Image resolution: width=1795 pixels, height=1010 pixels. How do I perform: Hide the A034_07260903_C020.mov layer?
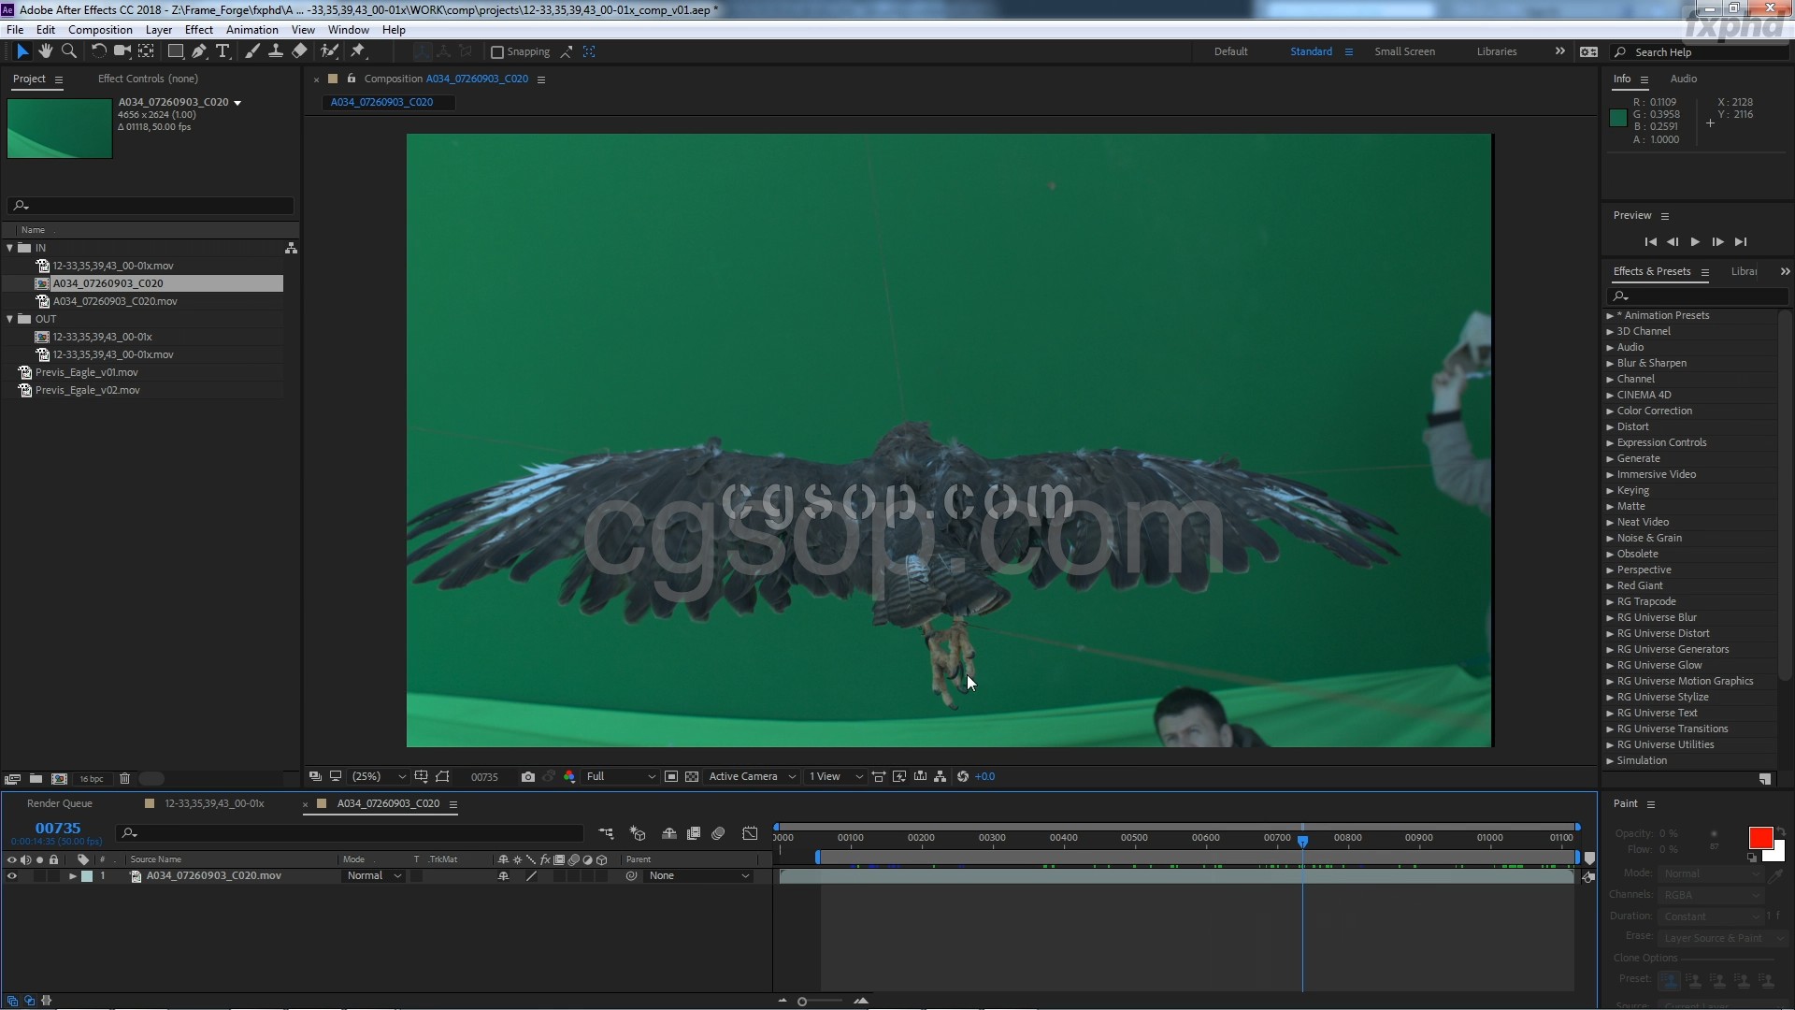tap(12, 876)
